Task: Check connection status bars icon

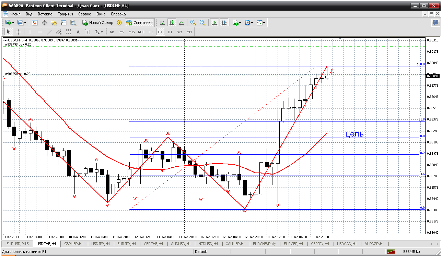Action: point(391,252)
